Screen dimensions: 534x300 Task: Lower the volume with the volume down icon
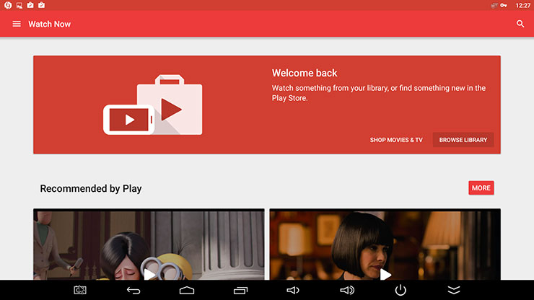pyautogui.click(x=293, y=290)
